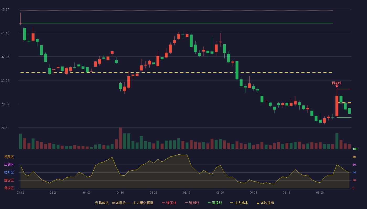Click the 03-24 date label
The image size is (367, 209).
tap(53, 193)
